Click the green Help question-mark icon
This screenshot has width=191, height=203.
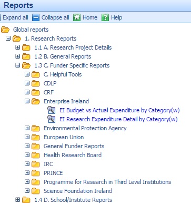pos(105,17)
